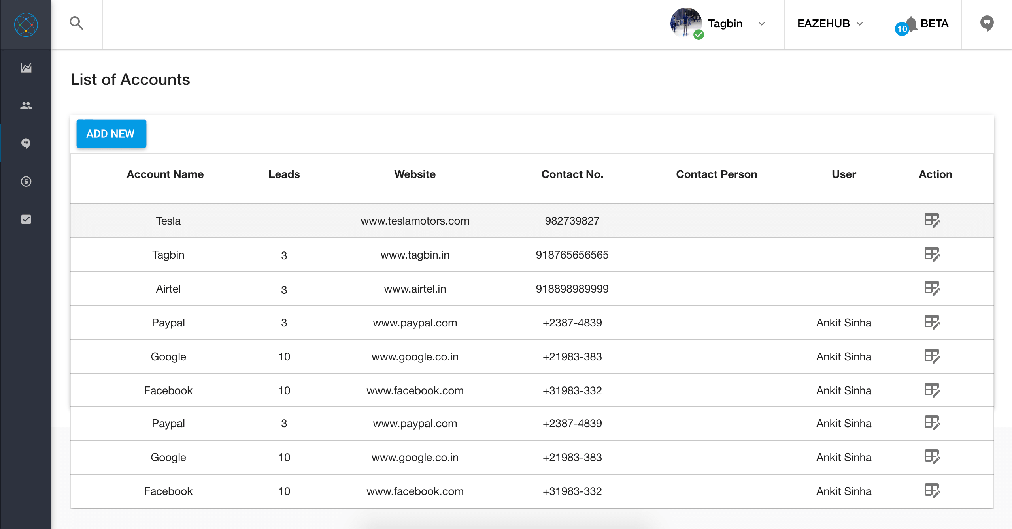The height and width of the screenshot is (529, 1012).
Task: Click the ADD NEW button
Action: [x=111, y=134]
